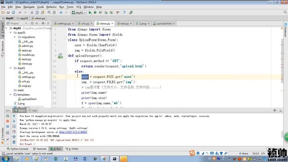Open the Chrome icon in taskbar
Screen dimensions: 288x162
105,159
